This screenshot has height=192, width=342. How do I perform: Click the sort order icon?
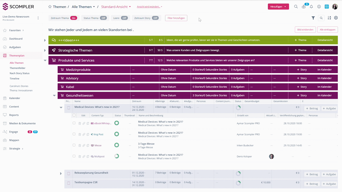[x=329, y=18]
